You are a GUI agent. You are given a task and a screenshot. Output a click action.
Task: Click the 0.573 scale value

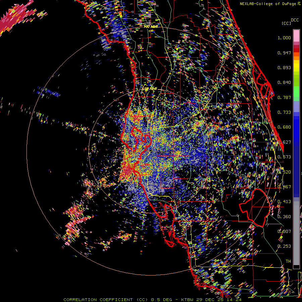point(284,157)
